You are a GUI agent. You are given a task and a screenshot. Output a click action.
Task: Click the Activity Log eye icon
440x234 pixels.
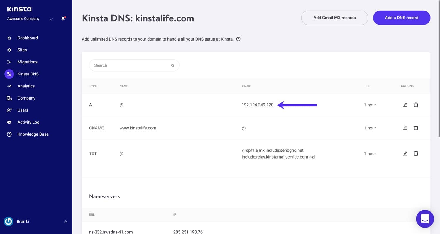click(9, 122)
